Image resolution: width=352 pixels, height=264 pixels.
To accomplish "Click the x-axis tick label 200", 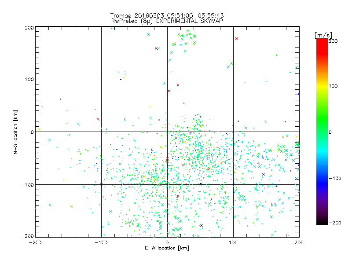I will tap(299, 242).
